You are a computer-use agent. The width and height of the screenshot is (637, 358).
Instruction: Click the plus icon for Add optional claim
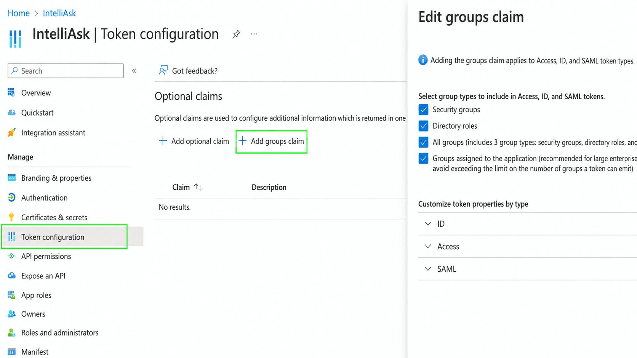(163, 141)
